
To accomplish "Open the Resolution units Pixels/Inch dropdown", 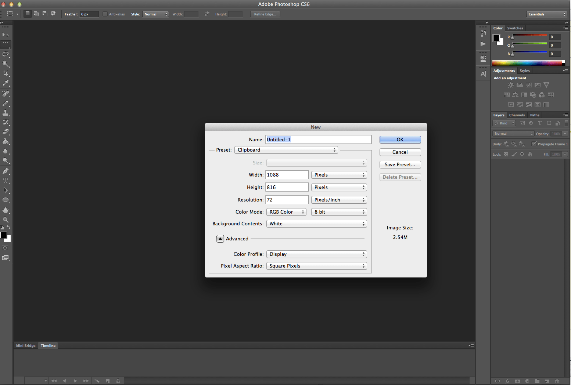I will click(339, 200).
